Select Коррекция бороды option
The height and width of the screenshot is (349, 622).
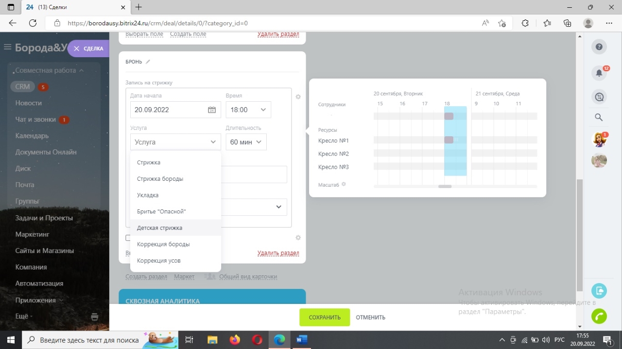click(x=175, y=244)
